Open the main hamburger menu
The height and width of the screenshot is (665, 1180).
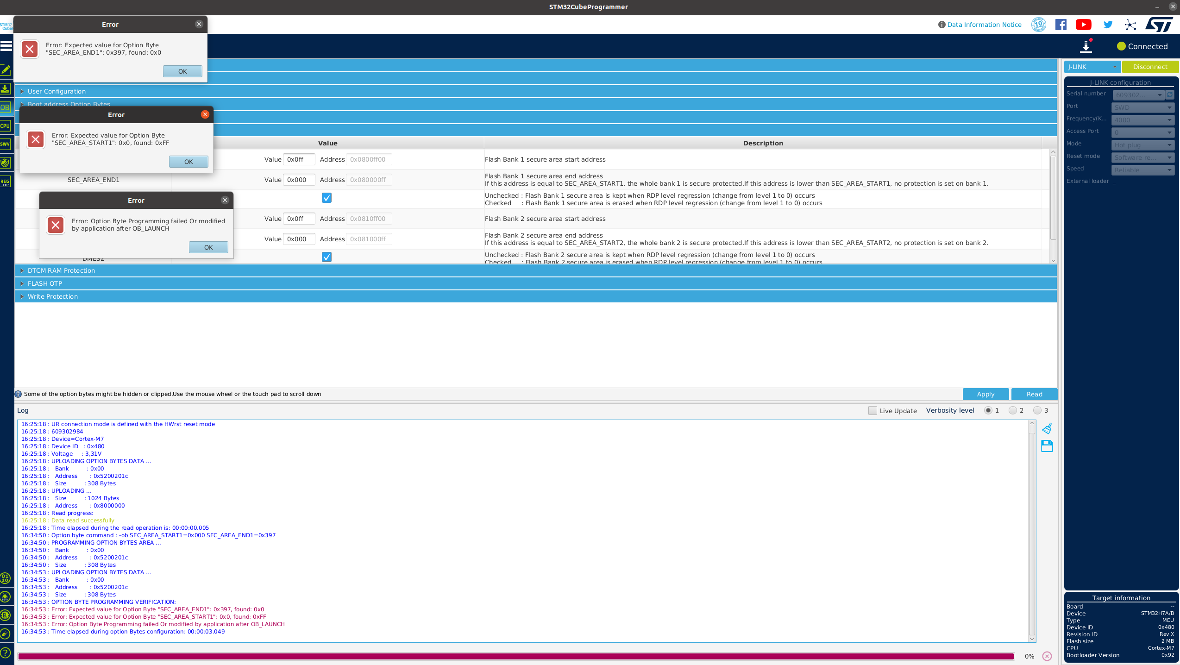tap(6, 45)
